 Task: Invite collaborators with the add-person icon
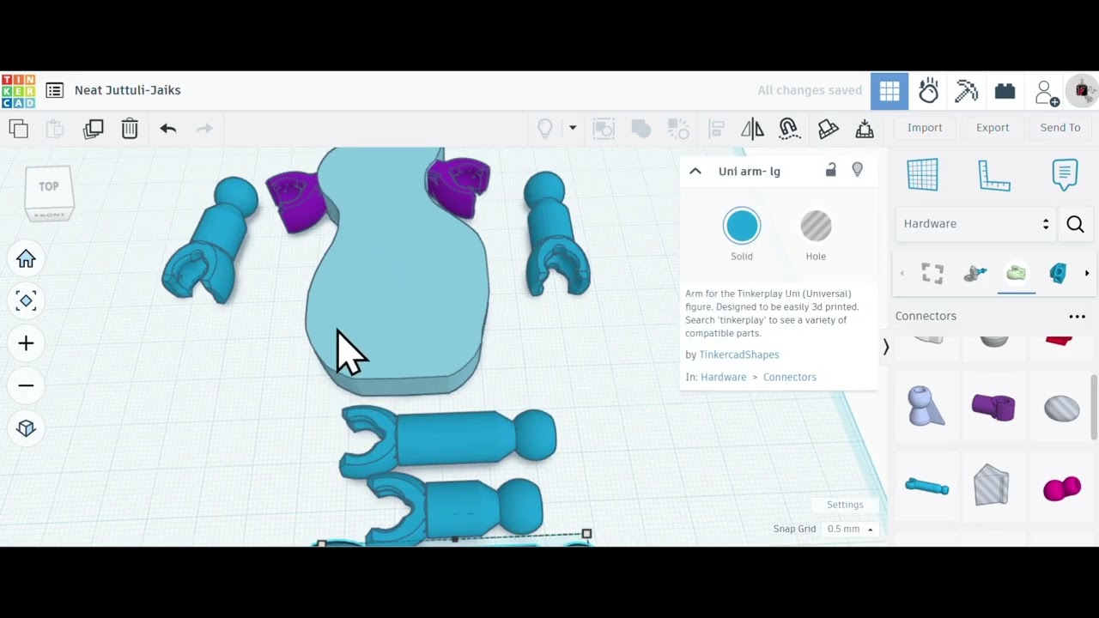pyautogui.click(x=1047, y=93)
